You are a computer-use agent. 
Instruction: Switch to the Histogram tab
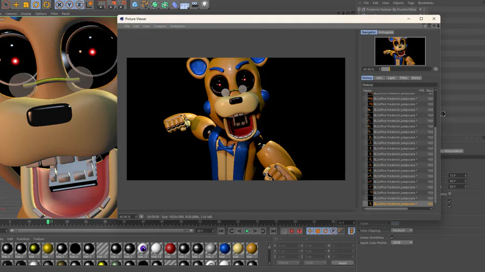(386, 32)
